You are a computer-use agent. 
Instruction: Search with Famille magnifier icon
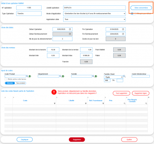(x=93, y=76)
